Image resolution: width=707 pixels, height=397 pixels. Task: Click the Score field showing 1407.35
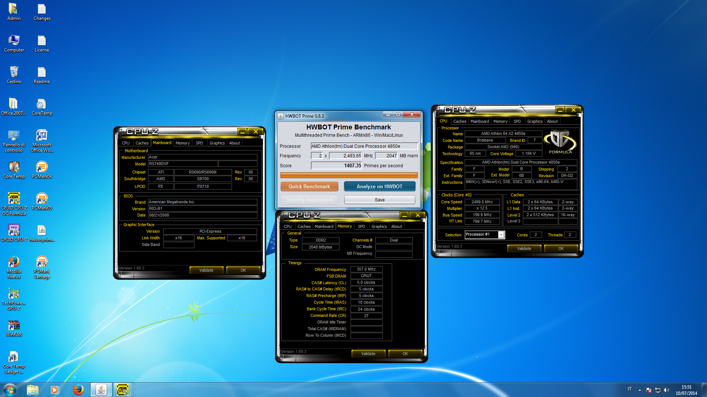pos(337,165)
